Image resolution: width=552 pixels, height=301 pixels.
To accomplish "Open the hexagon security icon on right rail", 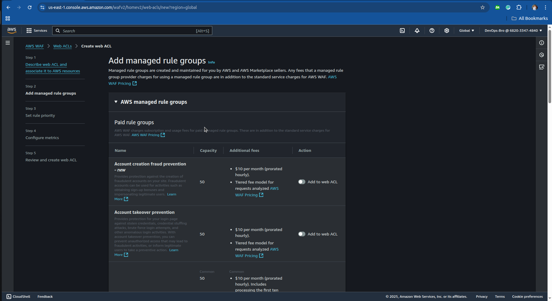I will point(542,55).
